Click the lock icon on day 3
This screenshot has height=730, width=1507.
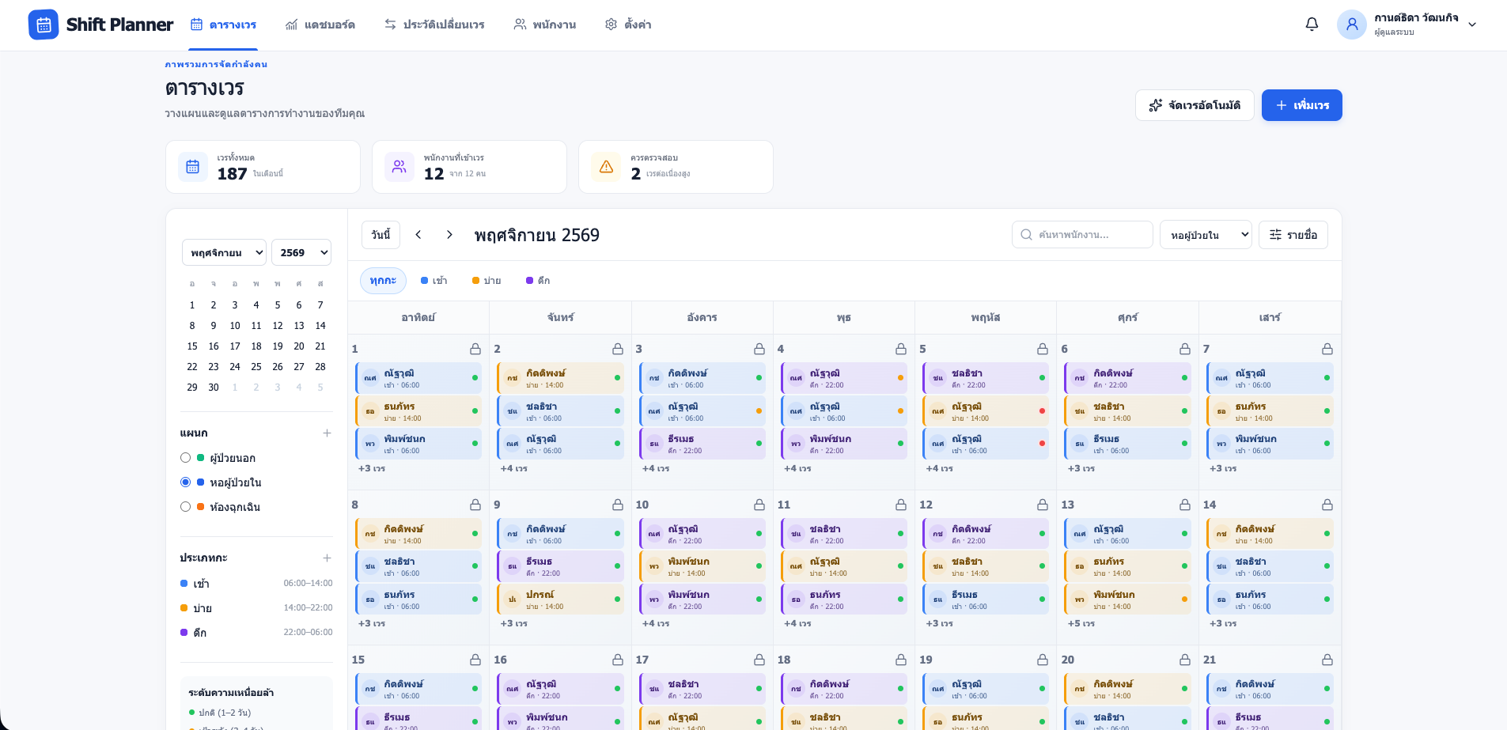point(759,349)
